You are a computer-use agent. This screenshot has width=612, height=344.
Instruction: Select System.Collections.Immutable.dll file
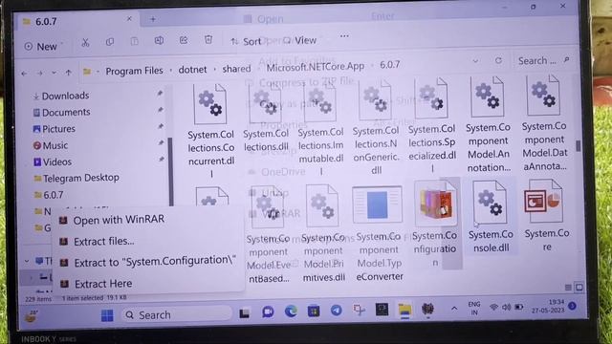tap(320, 127)
